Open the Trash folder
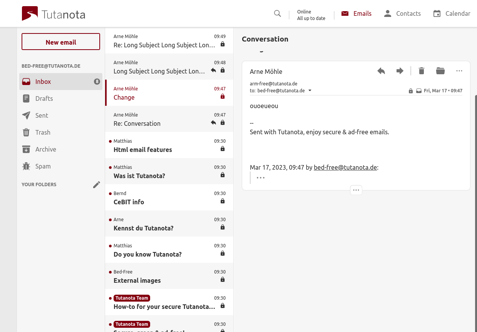Image resolution: width=477 pixels, height=332 pixels. (x=43, y=132)
